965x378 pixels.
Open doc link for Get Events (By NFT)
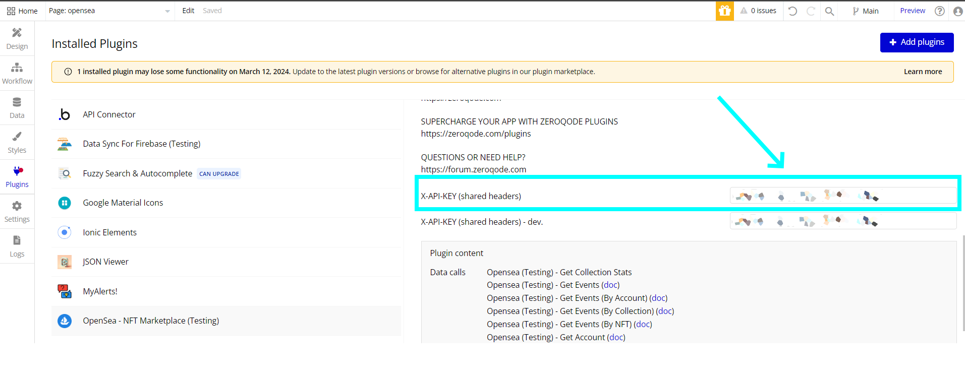(x=643, y=325)
